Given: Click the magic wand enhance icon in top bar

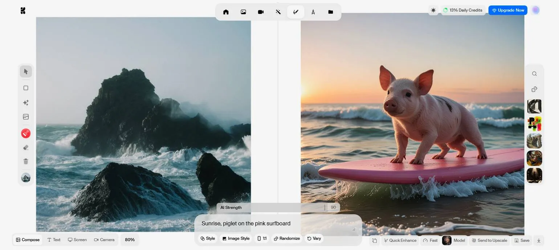Looking at the screenshot, I should (278, 12).
